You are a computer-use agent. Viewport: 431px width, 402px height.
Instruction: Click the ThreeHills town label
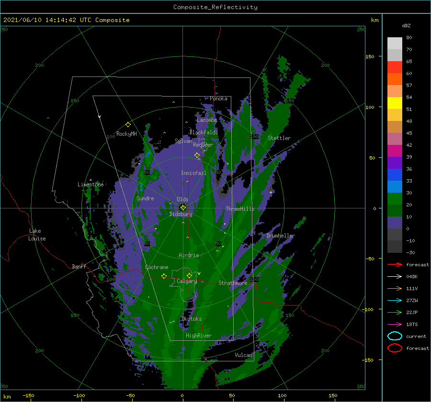(x=240, y=209)
